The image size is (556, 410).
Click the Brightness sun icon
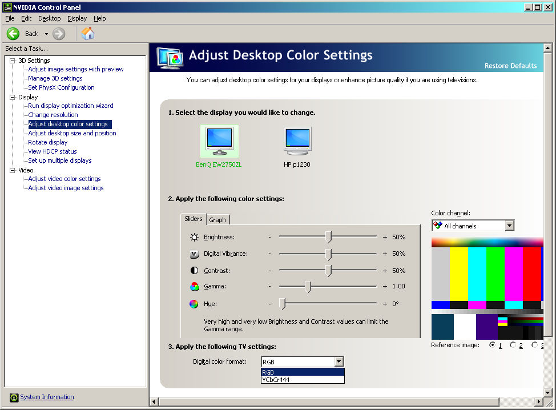click(194, 238)
